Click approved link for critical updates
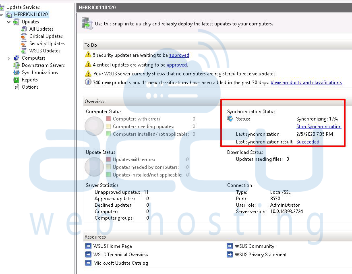 [177, 65]
